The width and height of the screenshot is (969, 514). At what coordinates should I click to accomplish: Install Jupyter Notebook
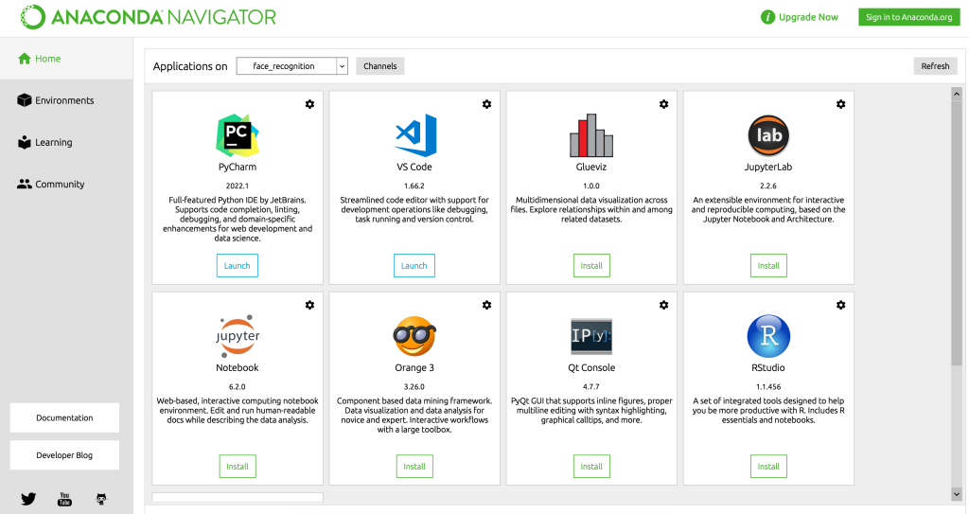pos(238,467)
